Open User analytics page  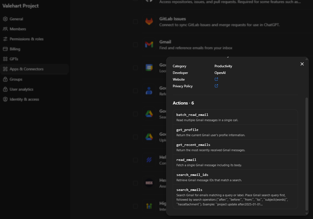pos(21,89)
